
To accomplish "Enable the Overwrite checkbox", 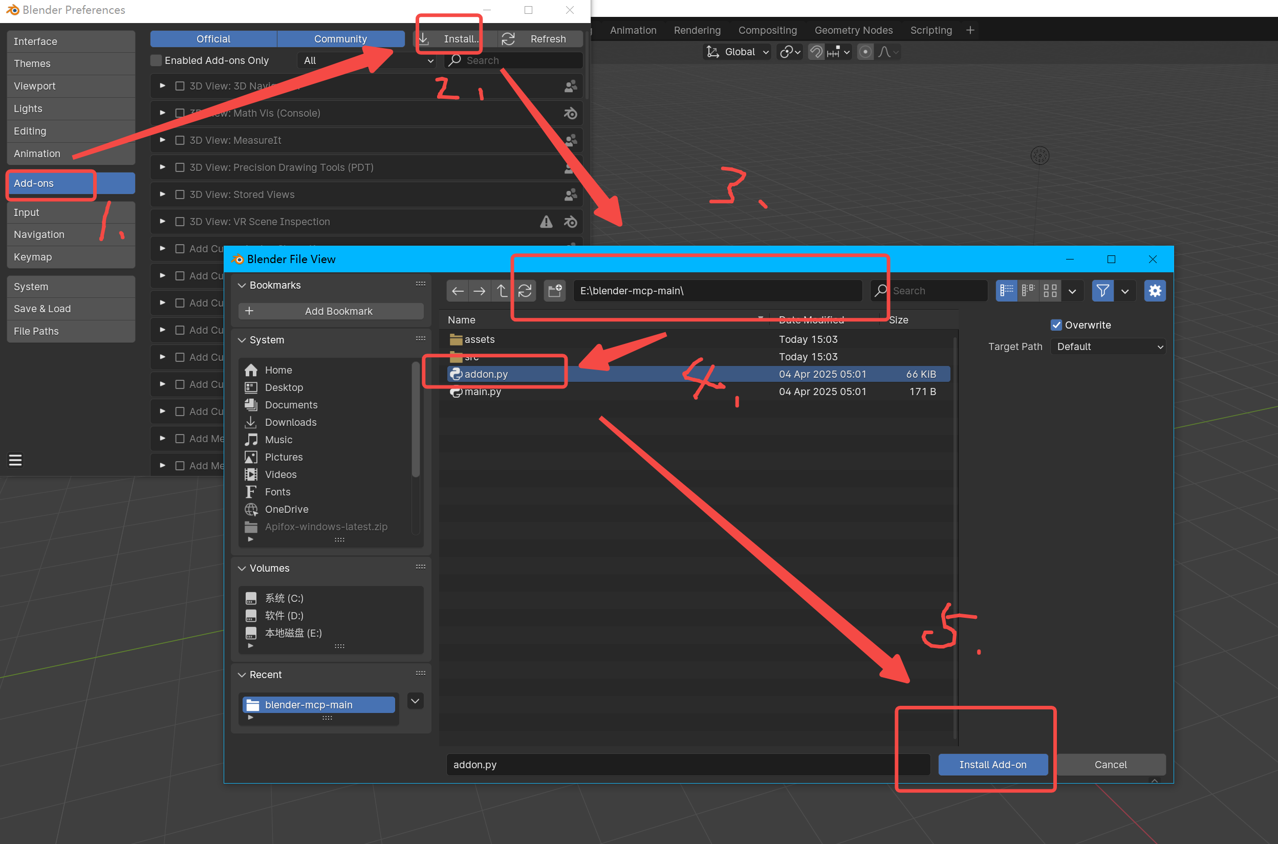I will [x=1056, y=325].
